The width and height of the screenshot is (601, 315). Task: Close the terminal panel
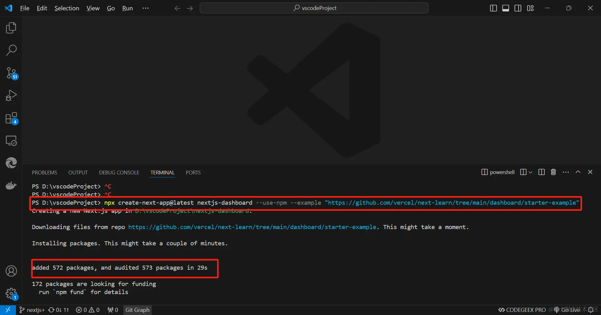click(590, 172)
